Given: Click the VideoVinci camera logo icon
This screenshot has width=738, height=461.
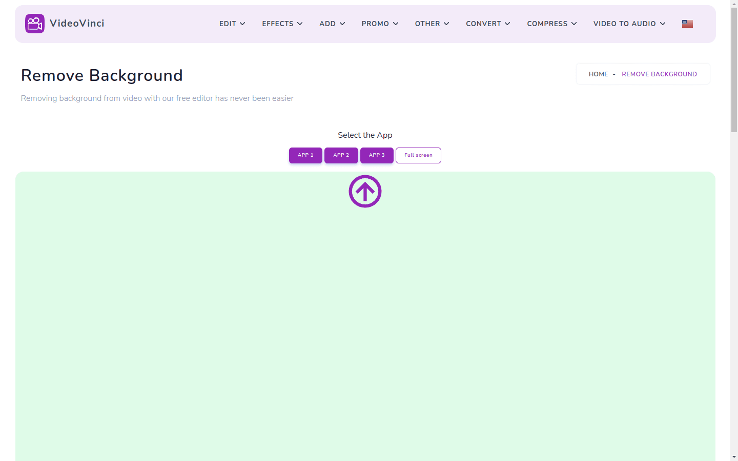Looking at the screenshot, I should coord(34,24).
